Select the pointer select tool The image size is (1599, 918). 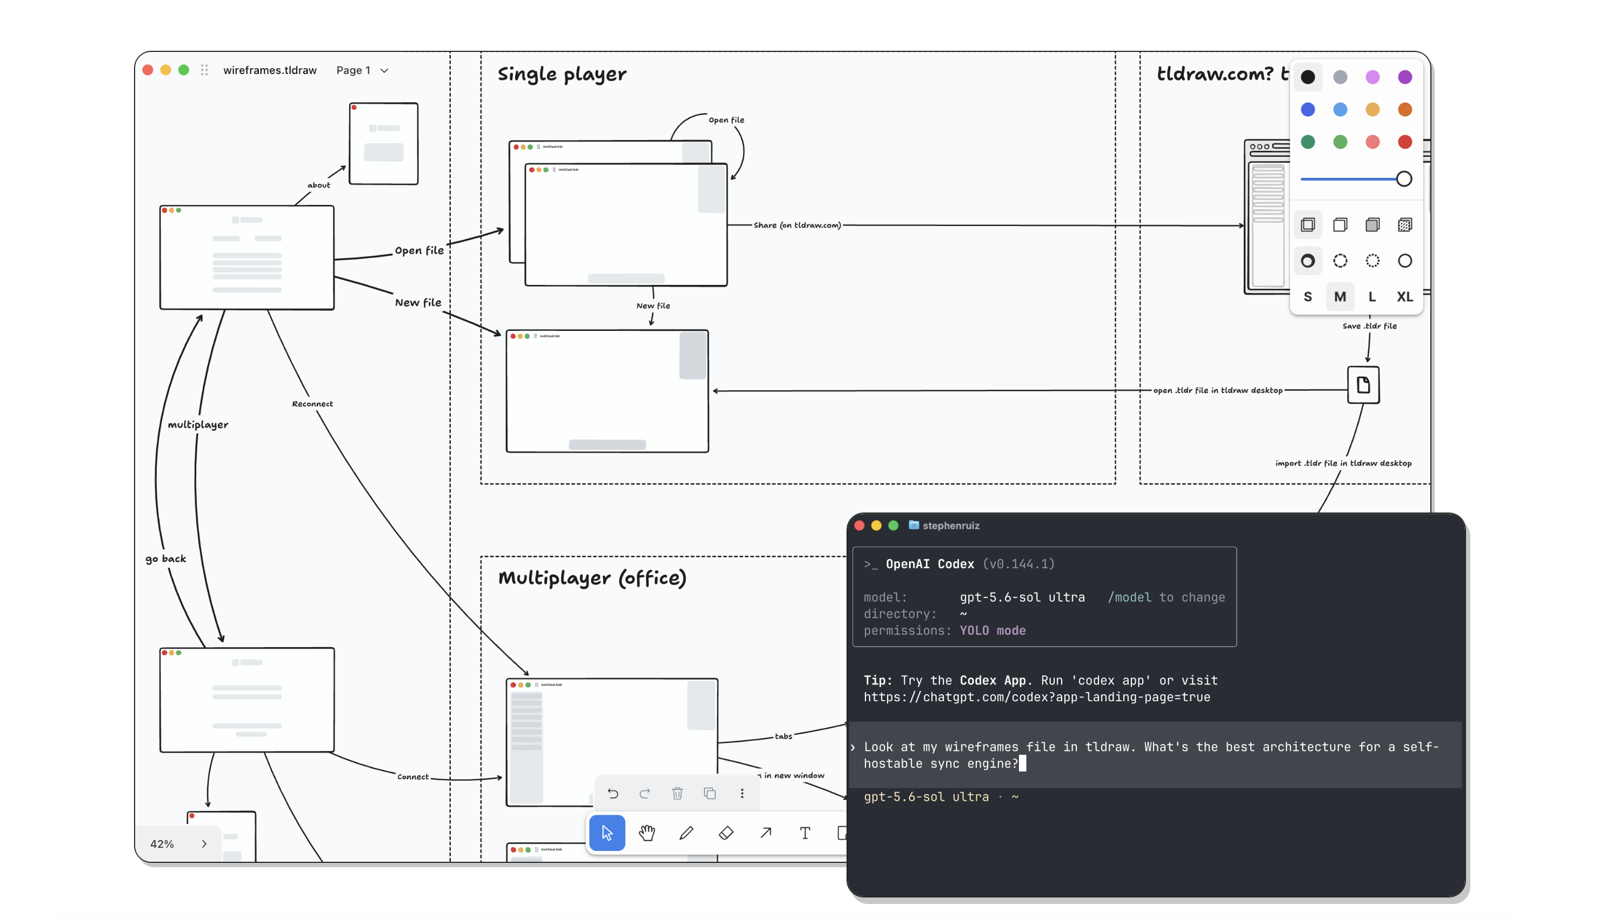pyautogui.click(x=607, y=833)
